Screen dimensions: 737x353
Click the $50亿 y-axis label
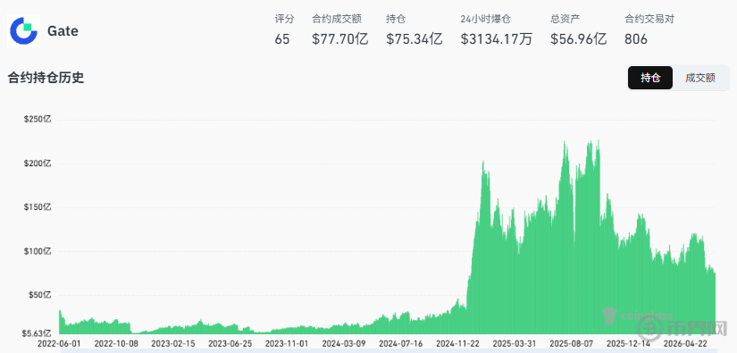click(x=40, y=295)
